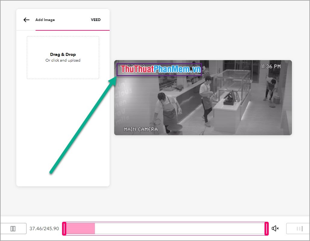
Task: Click the muted speaker icon beside the timeline
Action: pos(275,228)
